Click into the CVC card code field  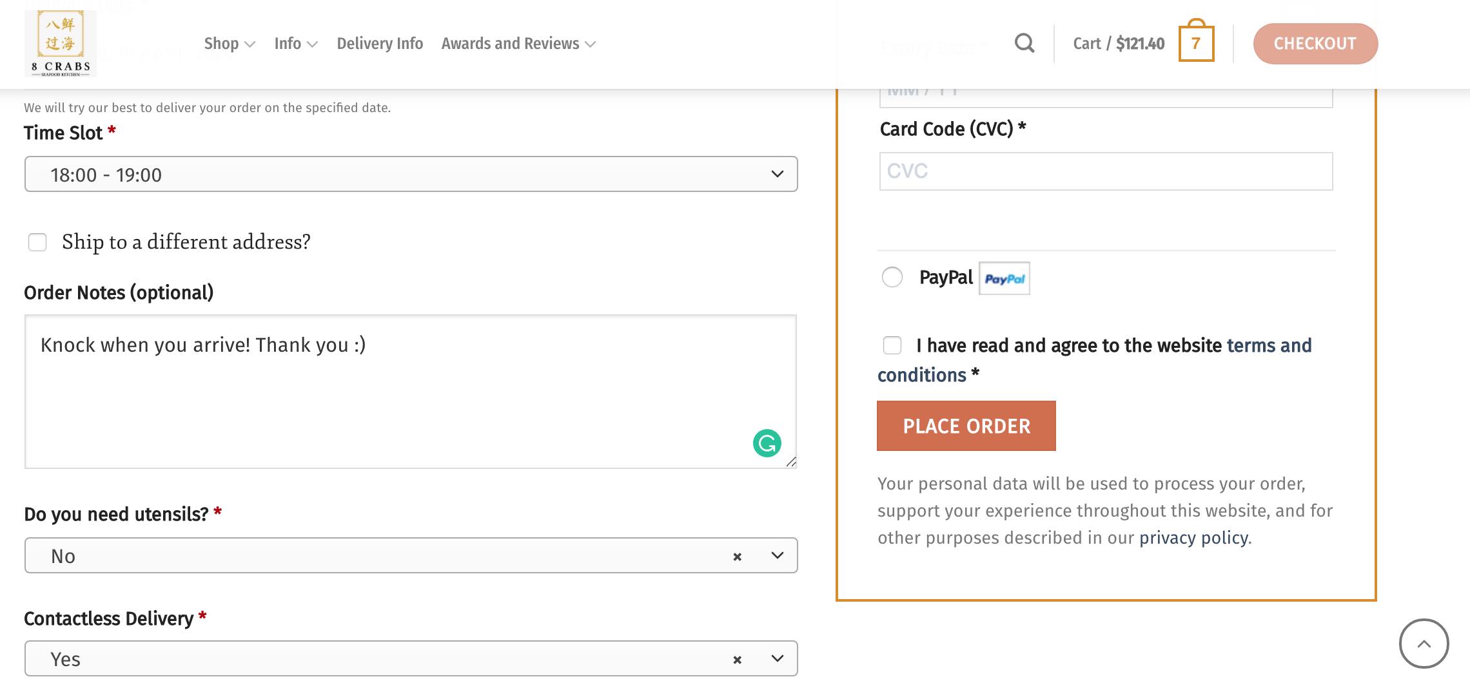[x=1106, y=171]
